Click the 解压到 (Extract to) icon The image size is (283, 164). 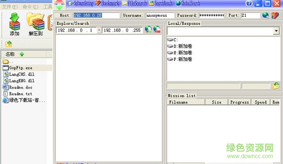pos(36,24)
